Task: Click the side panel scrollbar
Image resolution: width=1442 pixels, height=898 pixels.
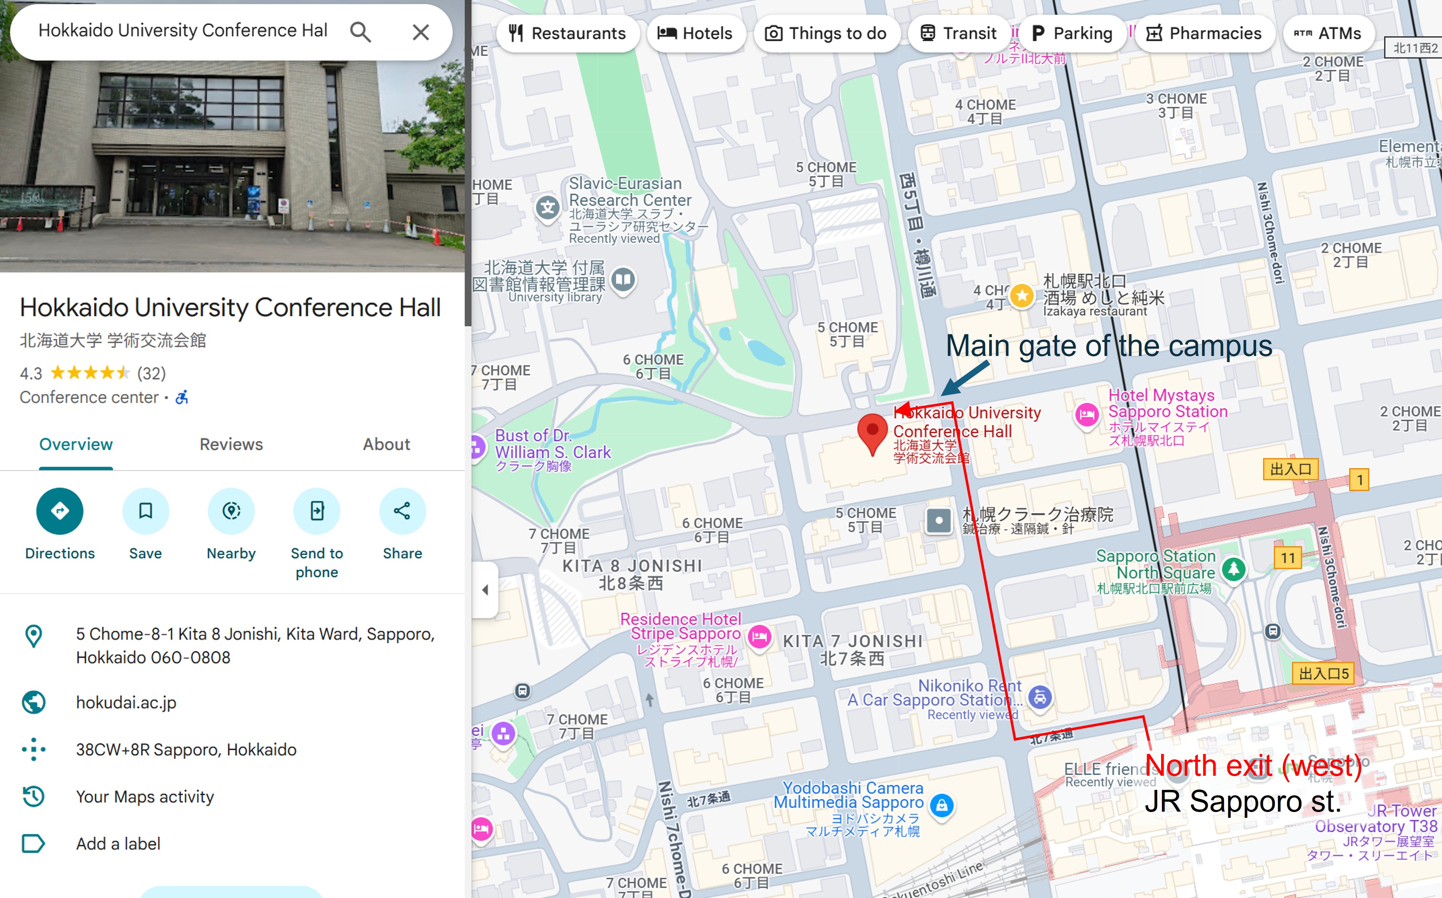Action: pos(468,163)
